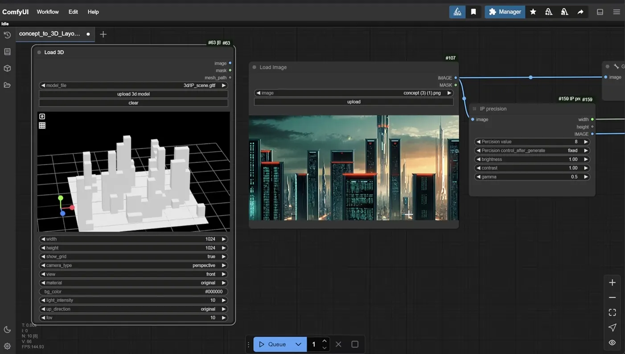Click the bookmark icon in the topbar

click(473, 12)
